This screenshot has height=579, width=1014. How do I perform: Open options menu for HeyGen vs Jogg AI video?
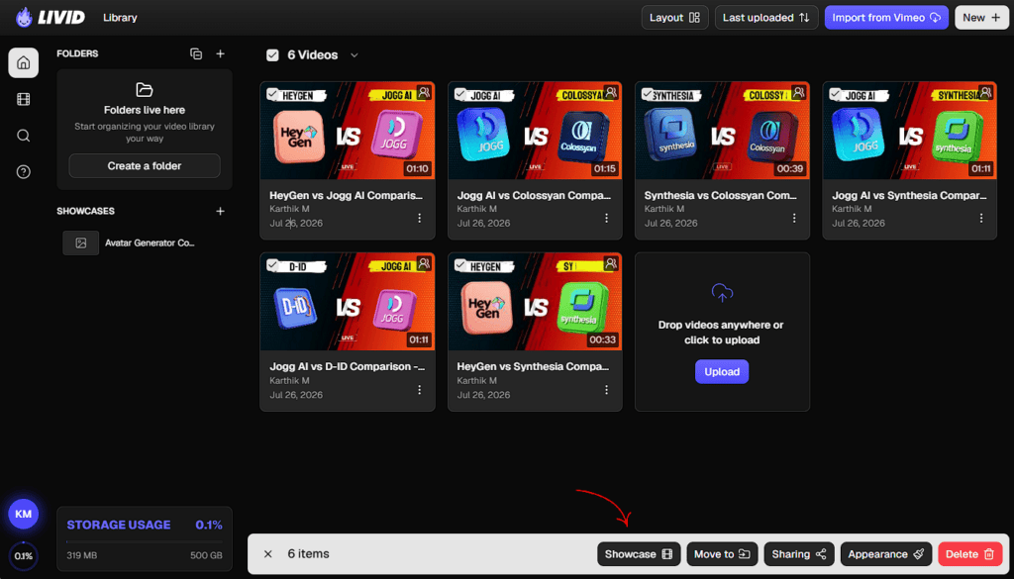click(x=419, y=219)
